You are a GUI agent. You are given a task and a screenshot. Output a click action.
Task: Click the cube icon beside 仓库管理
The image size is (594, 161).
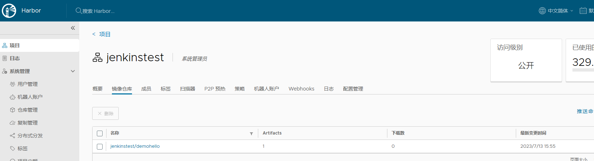[x=13, y=110]
